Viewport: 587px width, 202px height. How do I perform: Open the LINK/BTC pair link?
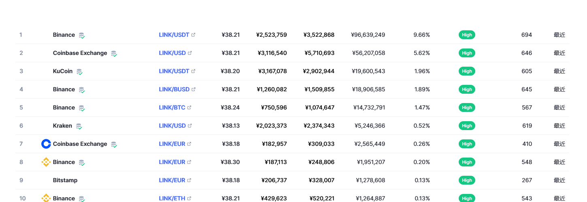[x=172, y=107]
